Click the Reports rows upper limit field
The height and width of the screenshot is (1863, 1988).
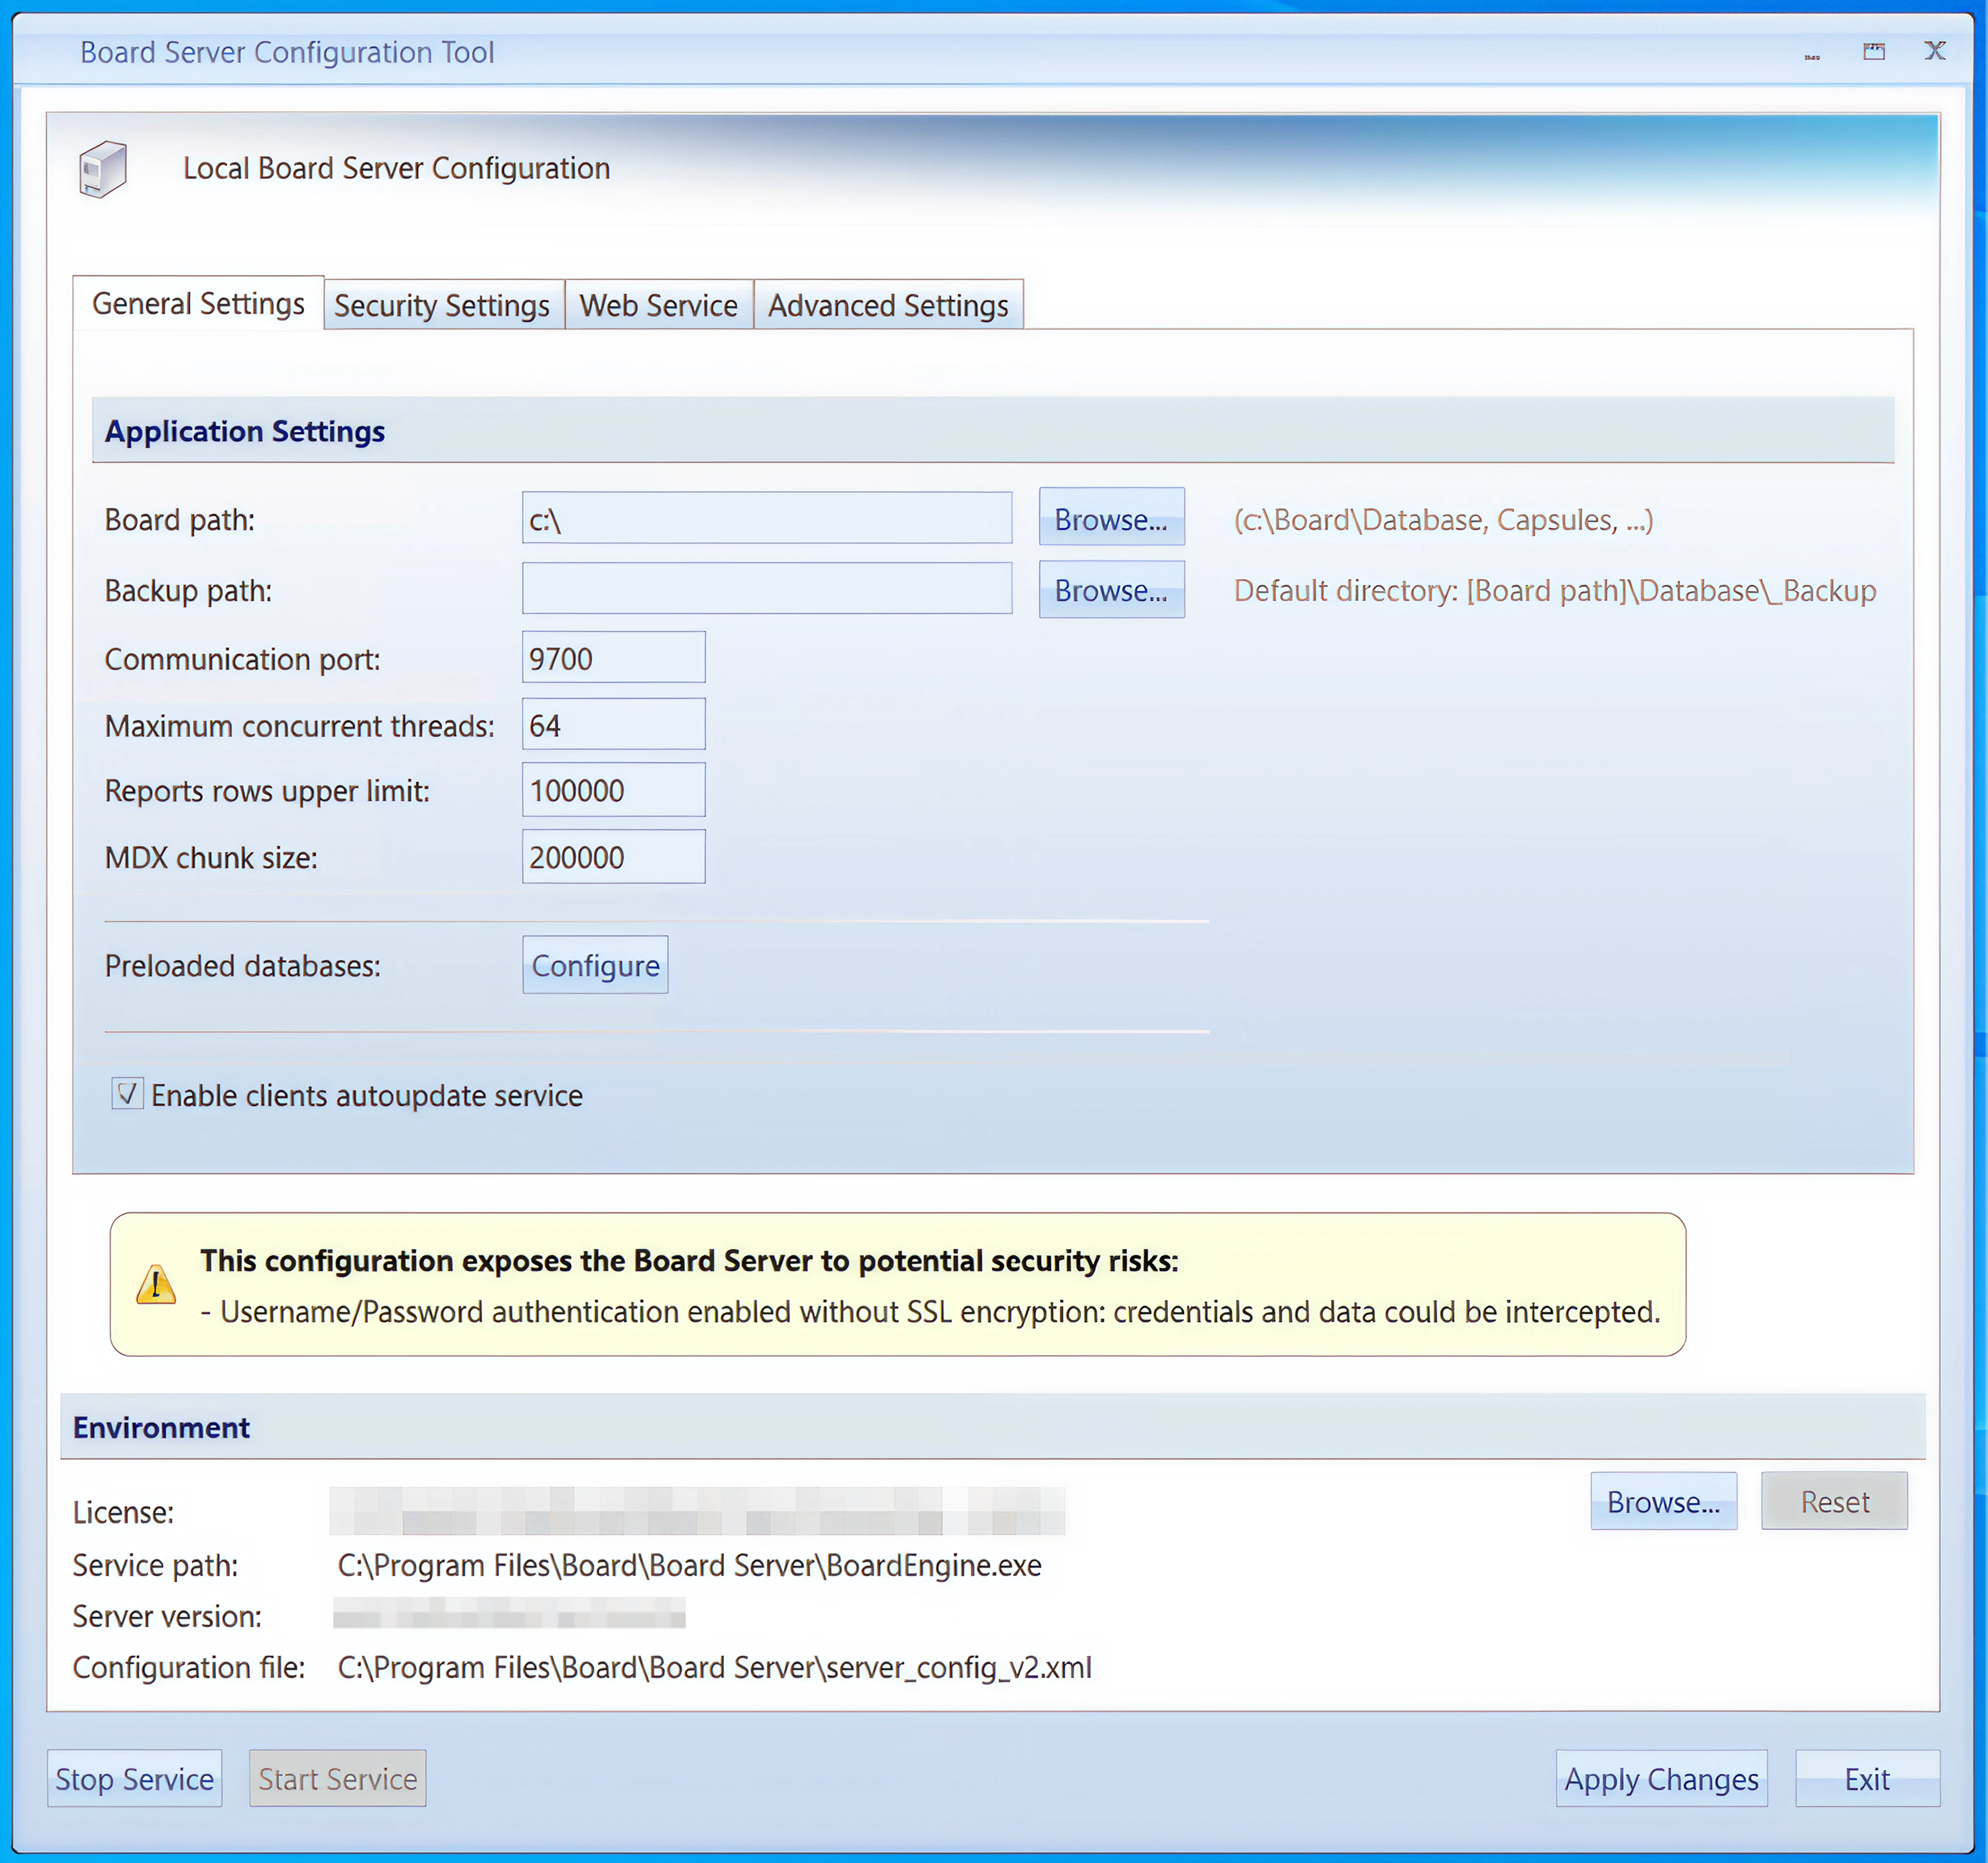[614, 790]
